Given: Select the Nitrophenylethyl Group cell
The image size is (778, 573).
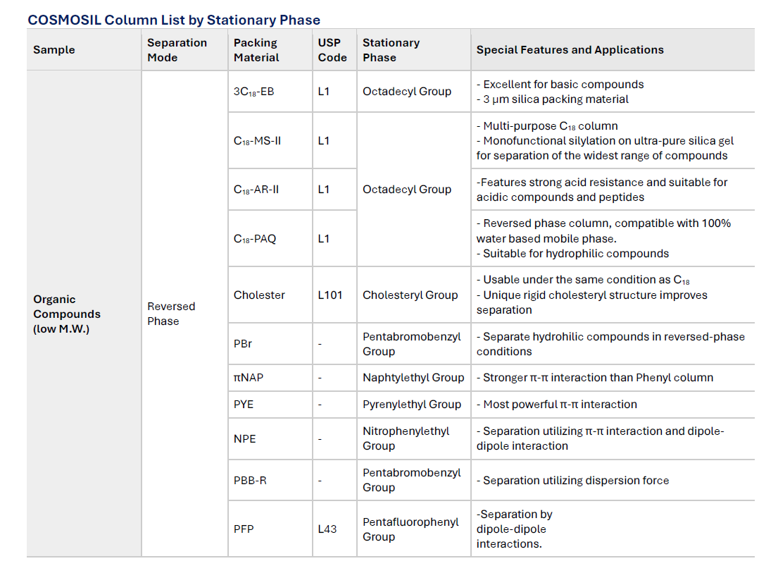Looking at the screenshot, I should (406, 438).
